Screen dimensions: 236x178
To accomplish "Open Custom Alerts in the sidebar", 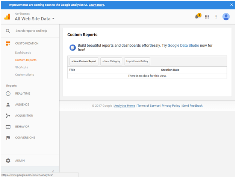I will [24, 75].
